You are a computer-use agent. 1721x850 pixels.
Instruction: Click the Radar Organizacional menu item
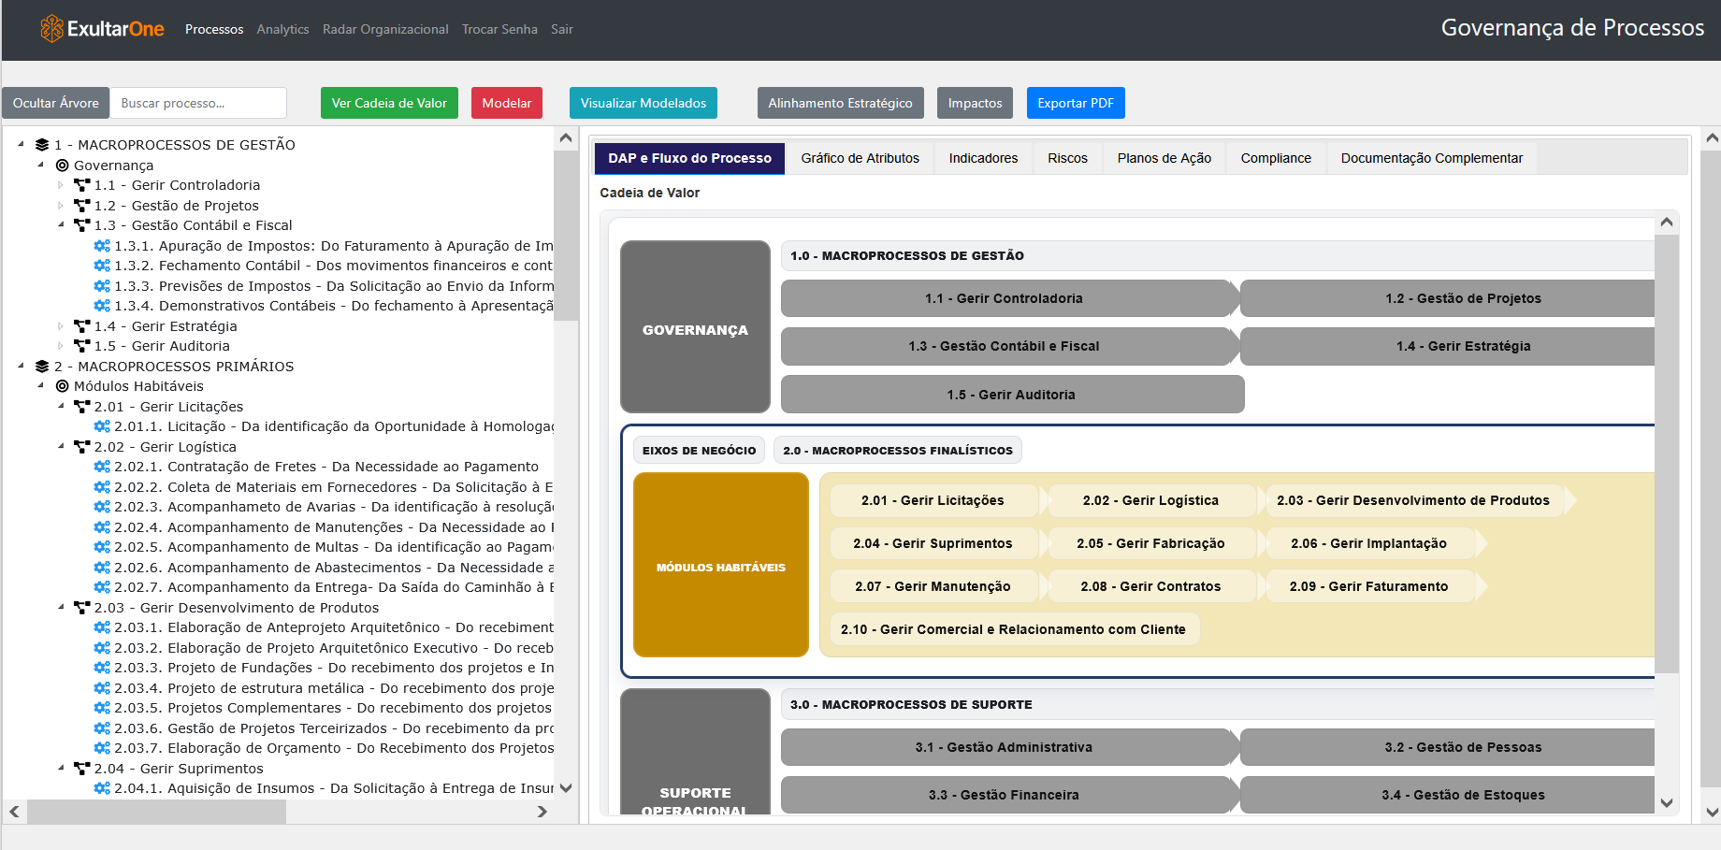(x=385, y=29)
